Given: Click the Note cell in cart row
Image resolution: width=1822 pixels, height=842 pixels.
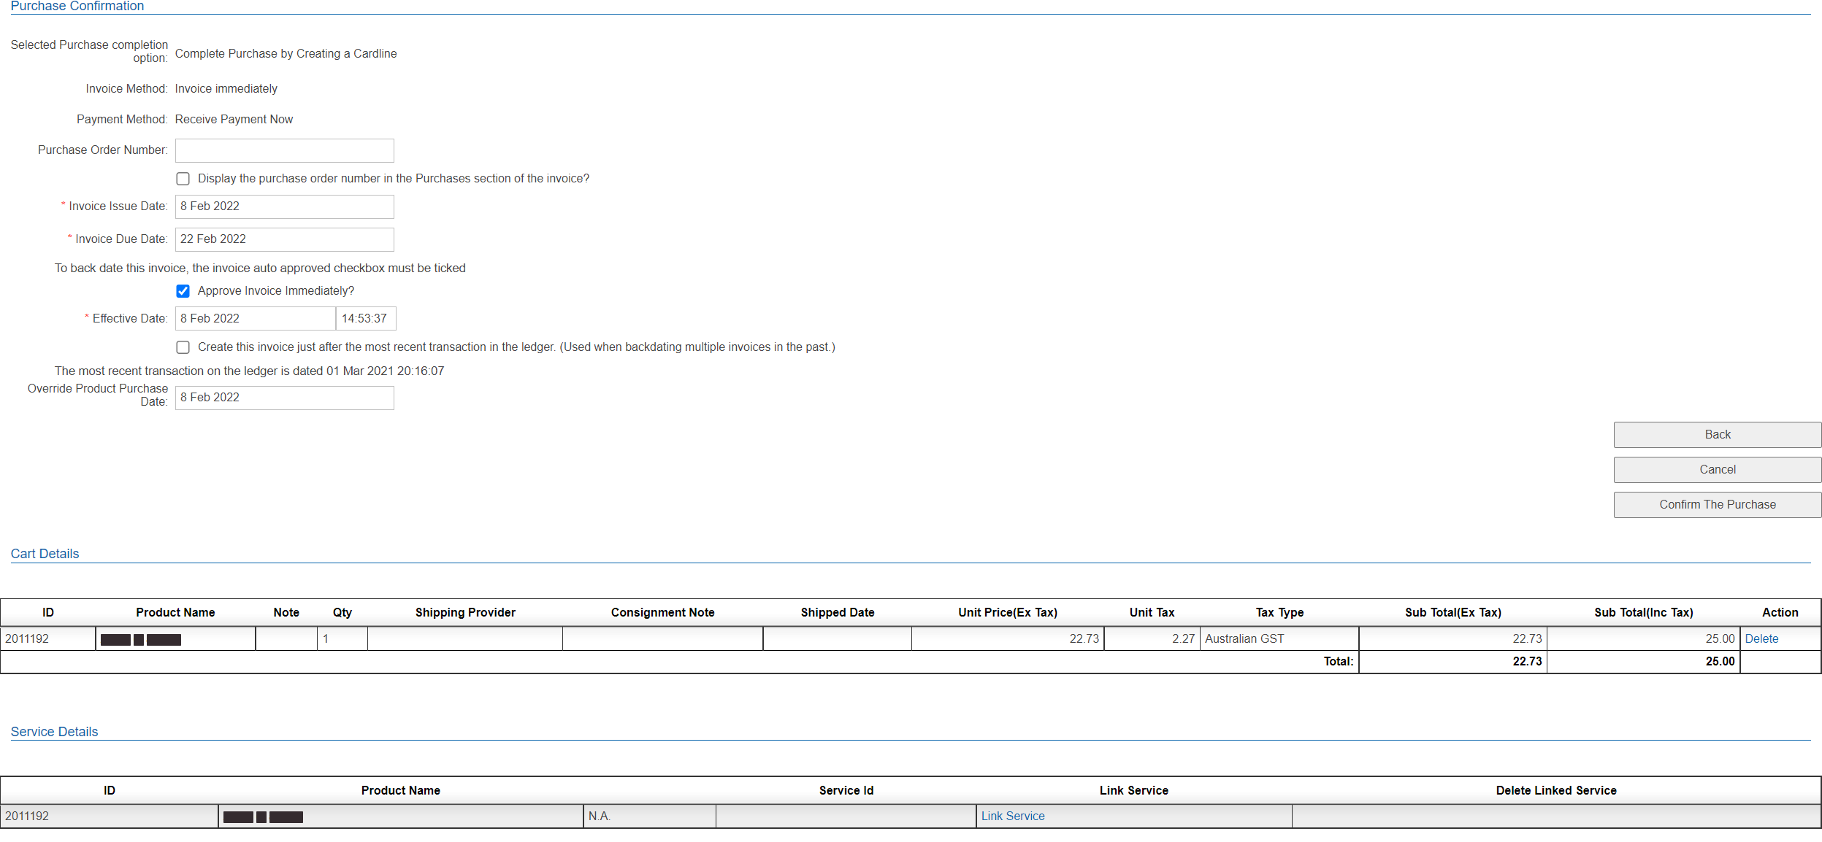Looking at the screenshot, I should [286, 639].
